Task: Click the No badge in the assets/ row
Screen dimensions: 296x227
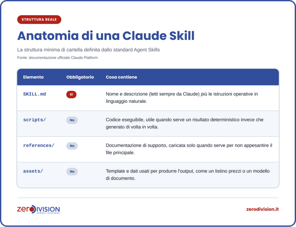Action: pyautogui.click(x=72, y=172)
